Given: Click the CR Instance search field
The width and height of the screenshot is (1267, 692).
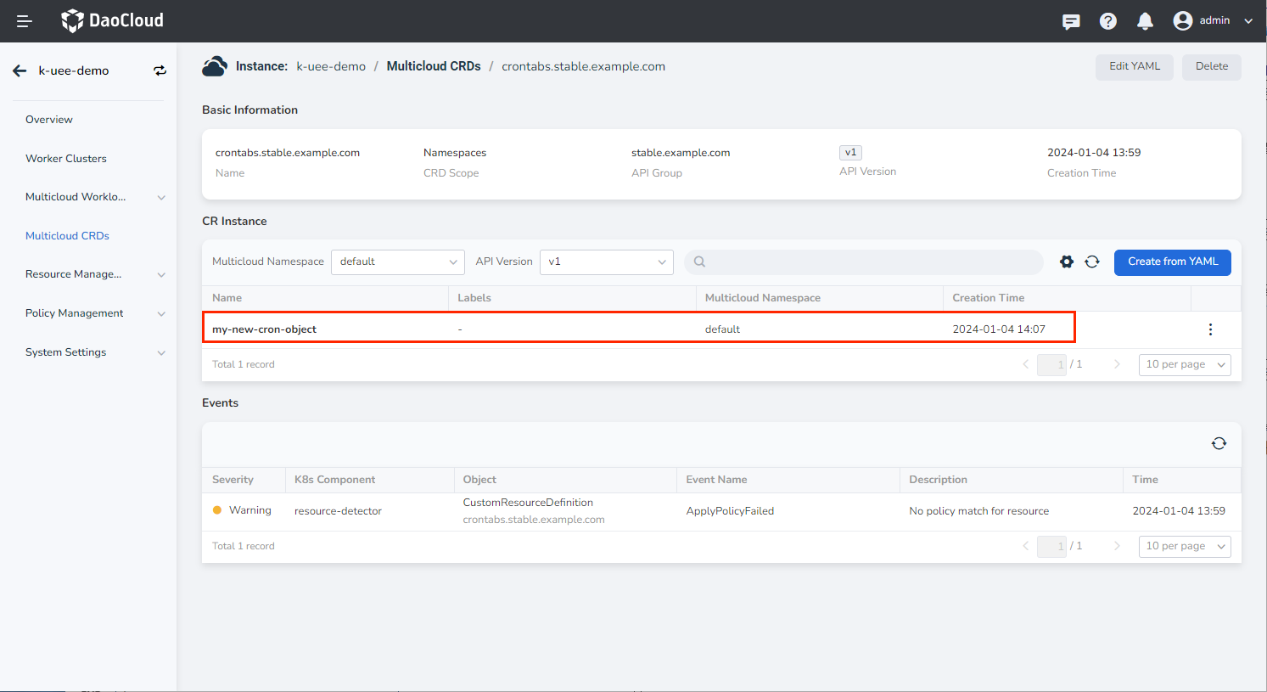Looking at the screenshot, I should pos(864,262).
